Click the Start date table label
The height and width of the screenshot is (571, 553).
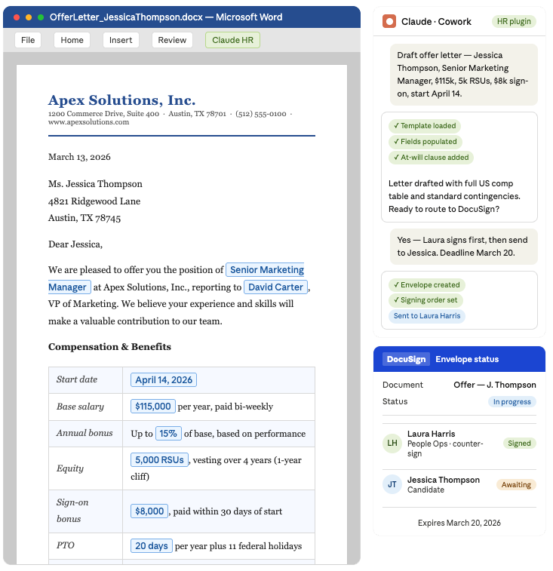click(76, 379)
